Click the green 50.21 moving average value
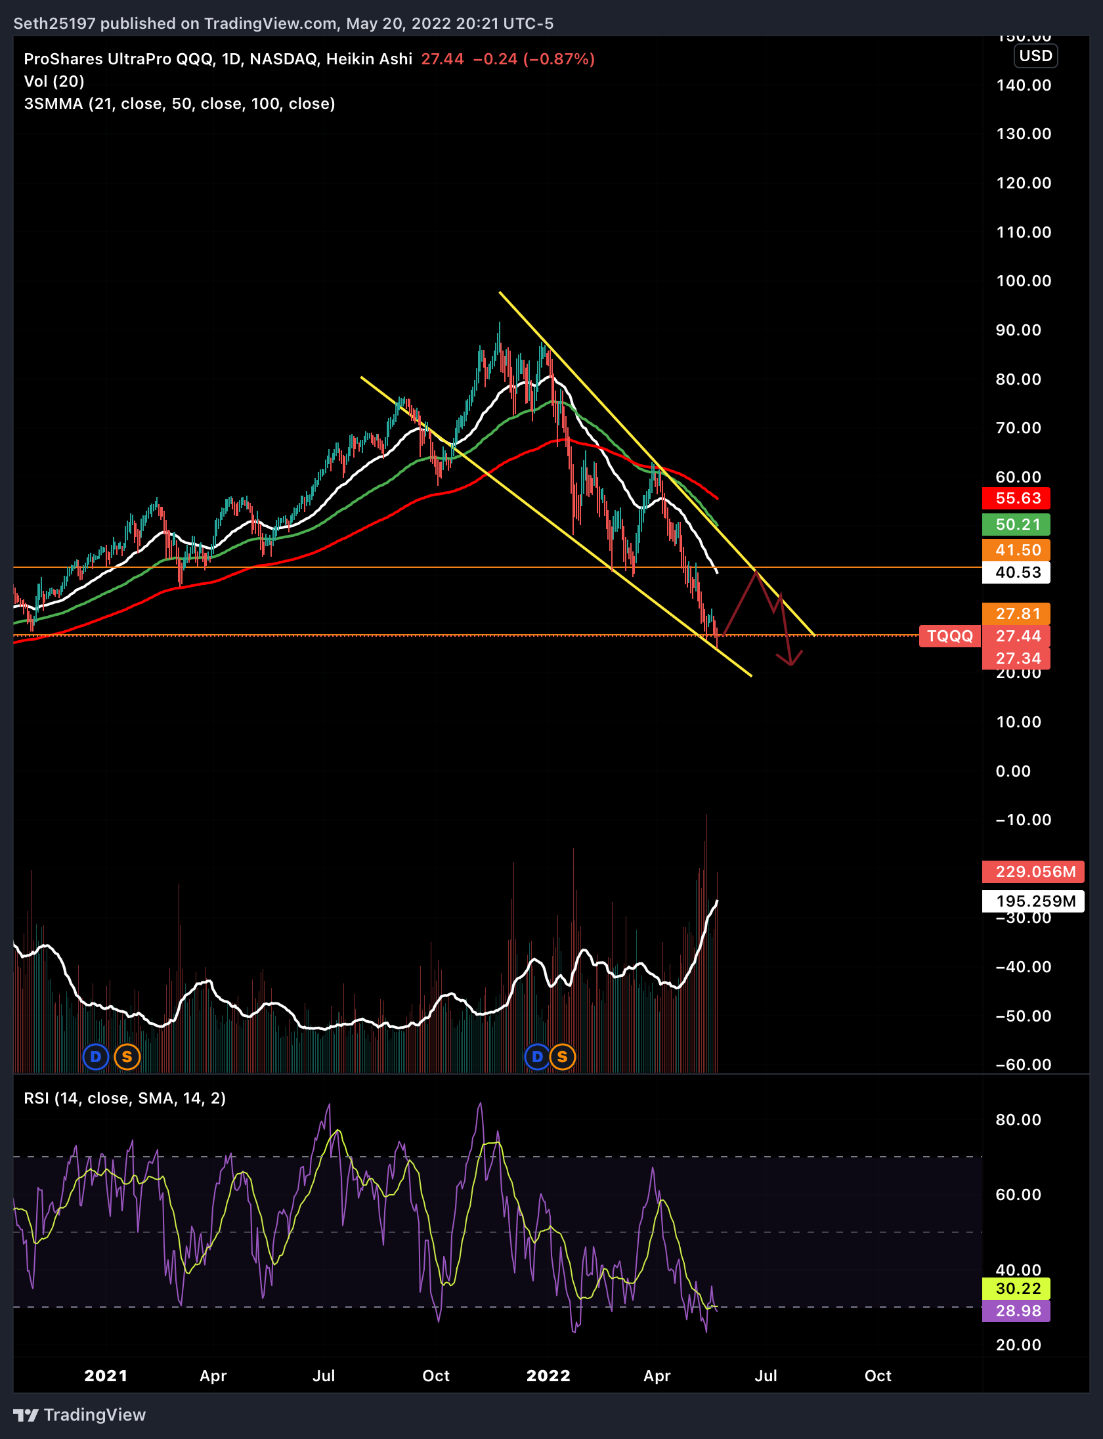Image resolution: width=1103 pixels, height=1439 pixels. click(1016, 525)
